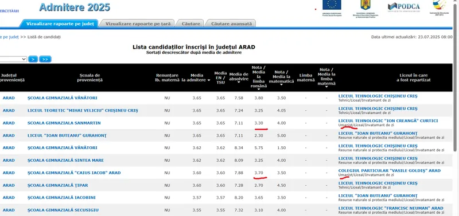Go back via 'pe județ' breadcrumb link

9,37
